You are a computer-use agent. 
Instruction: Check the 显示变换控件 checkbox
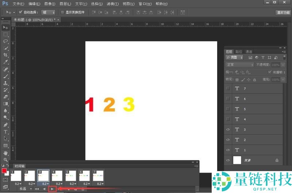(x=62, y=12)
